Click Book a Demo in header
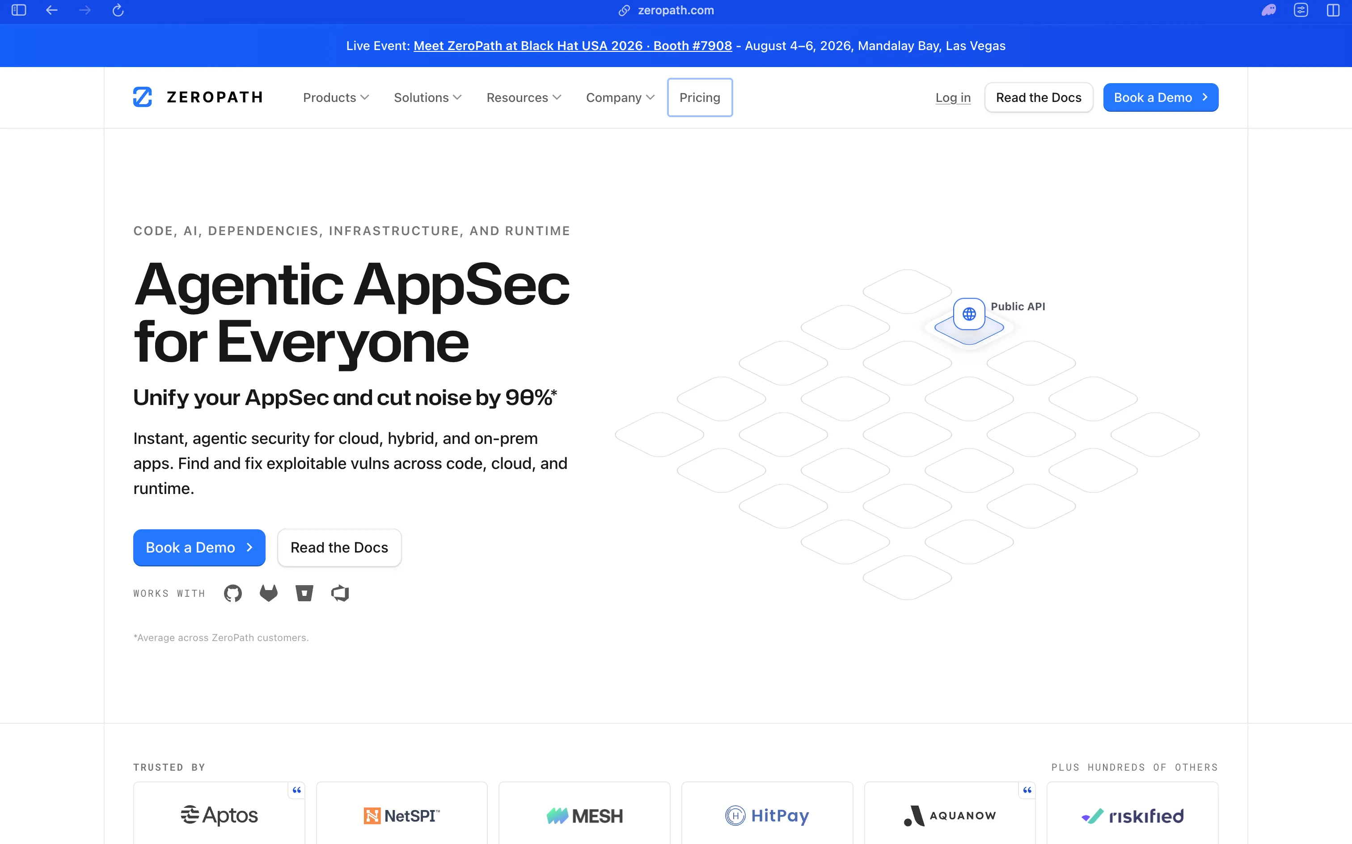 pos(1161,98)
